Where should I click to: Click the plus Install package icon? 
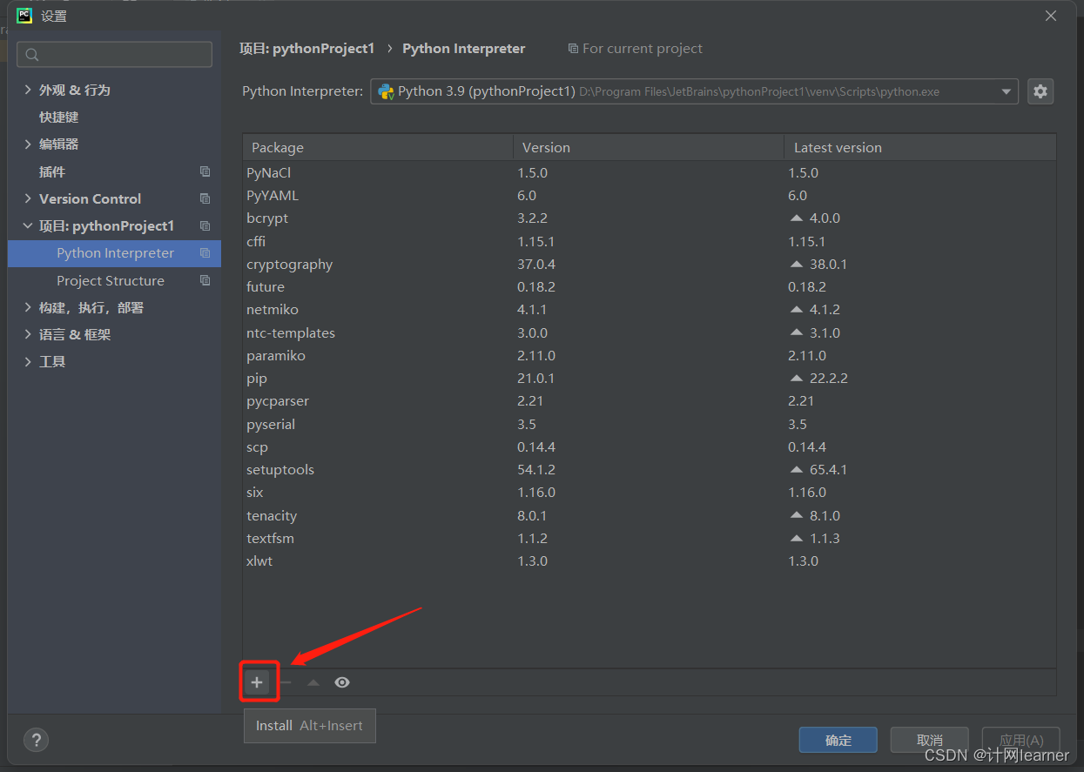point(257,682)
